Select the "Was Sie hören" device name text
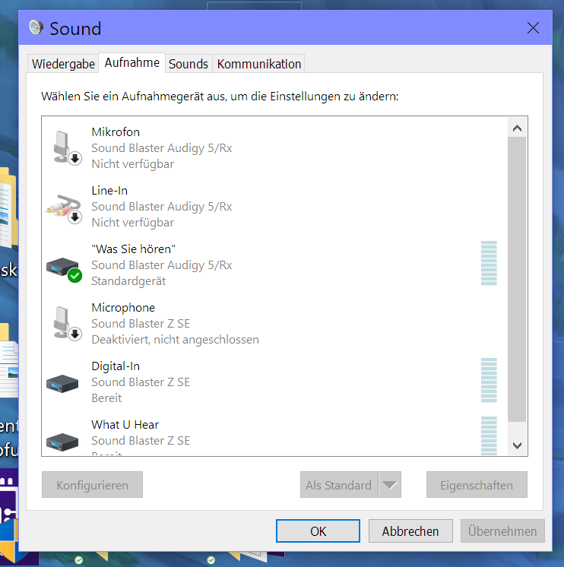 pos(133,249)
